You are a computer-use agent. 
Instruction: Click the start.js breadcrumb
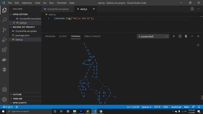point(51,15)
